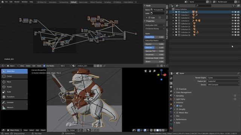The height and width of the screenshot is (135, 241).
Task: Uncheck Collection 1 checkbox in outliner
Action: point(176,12)
